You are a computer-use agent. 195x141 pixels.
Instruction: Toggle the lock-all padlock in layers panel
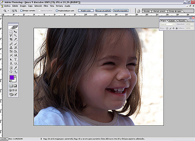point(177,28)
